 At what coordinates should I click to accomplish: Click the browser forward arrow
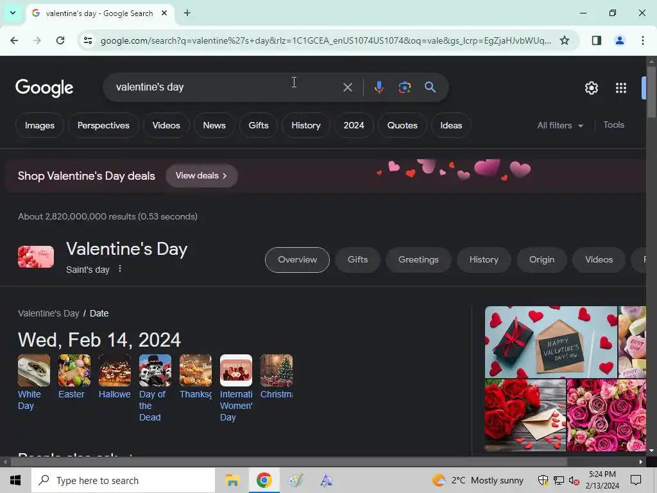(x=37, y=40)
